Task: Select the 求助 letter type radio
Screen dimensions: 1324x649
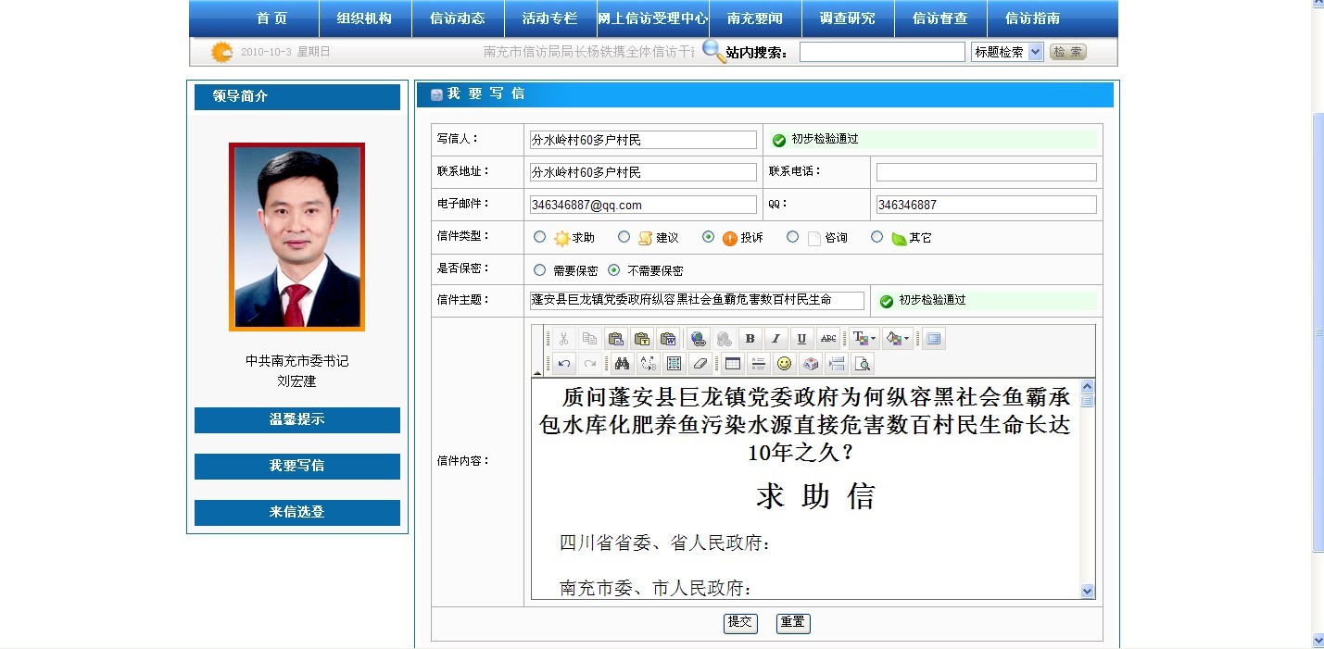Action: coord(540,237)
